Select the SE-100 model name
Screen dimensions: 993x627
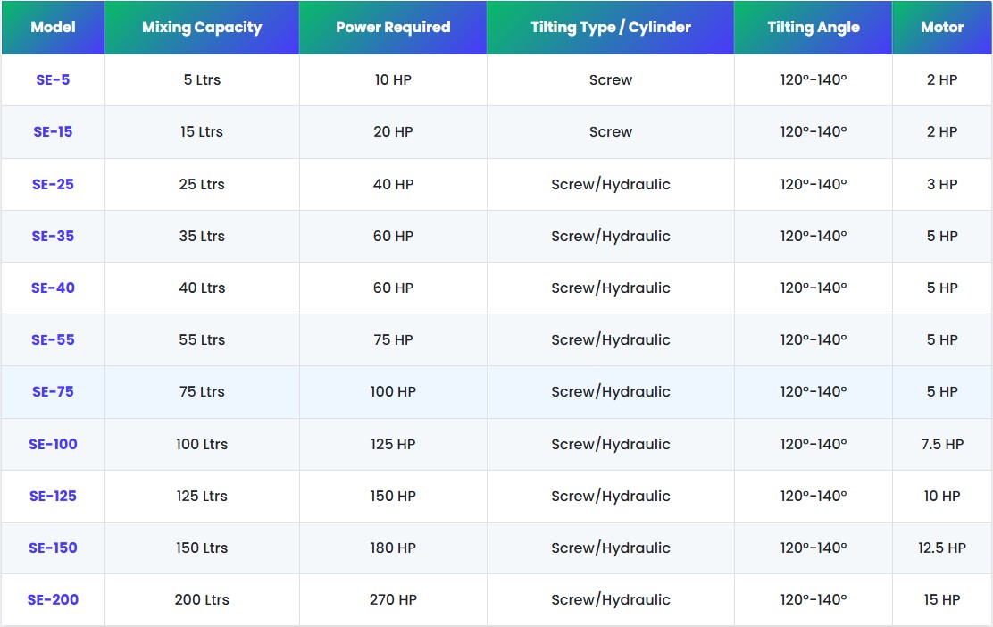pos(54,445)
